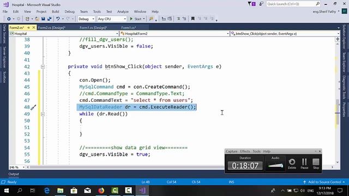Pin the Form2.cs tab

[28, 28]
